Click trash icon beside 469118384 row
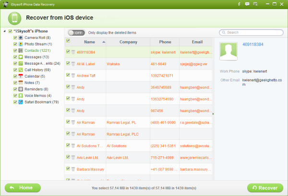Viewport: 288px width, 196px height. click(x=73, y=52)
